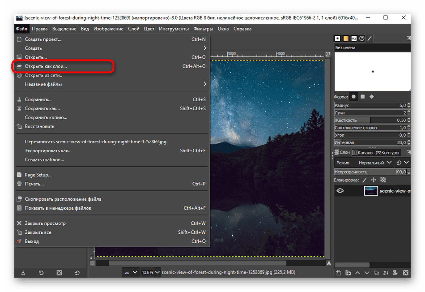Open the Layers dock tab configuration menu
This screenshot has width=425, height=292.
click(408, 152)
